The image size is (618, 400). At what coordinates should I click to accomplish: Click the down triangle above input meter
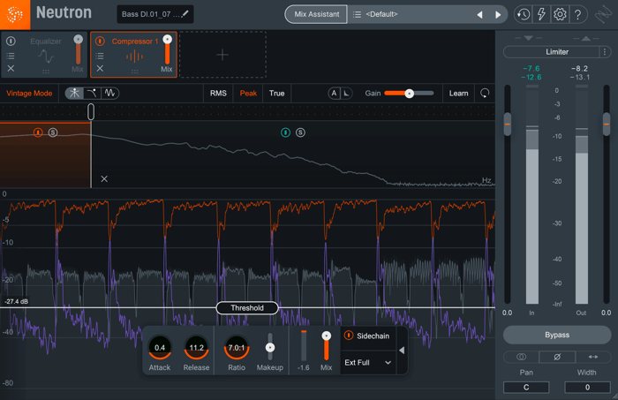529,38
